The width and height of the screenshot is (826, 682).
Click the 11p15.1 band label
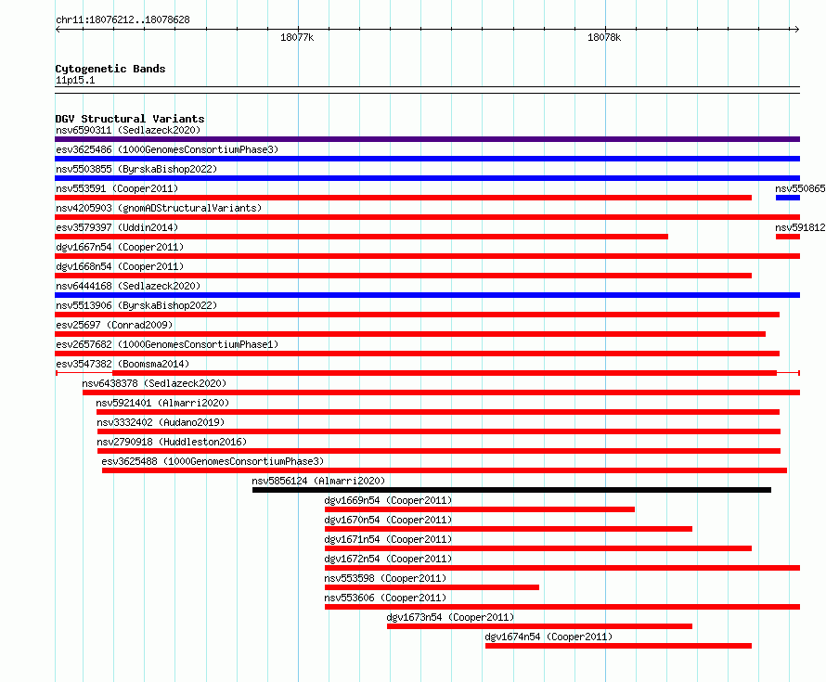point(75,80)
